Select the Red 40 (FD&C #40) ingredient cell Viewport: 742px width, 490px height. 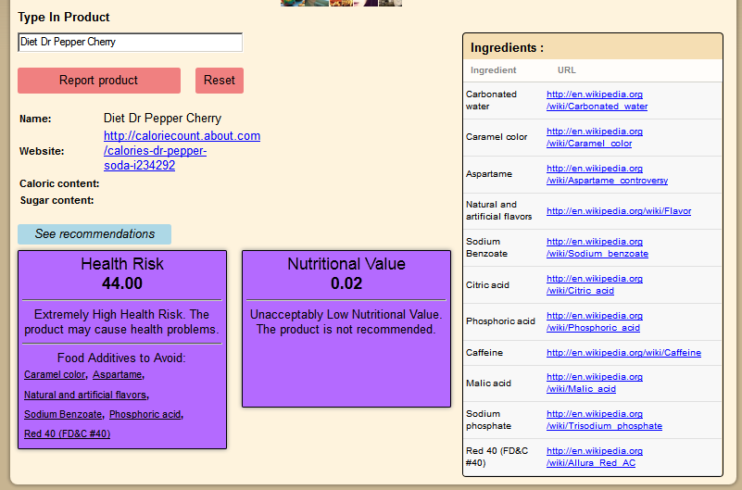point(497,457)
